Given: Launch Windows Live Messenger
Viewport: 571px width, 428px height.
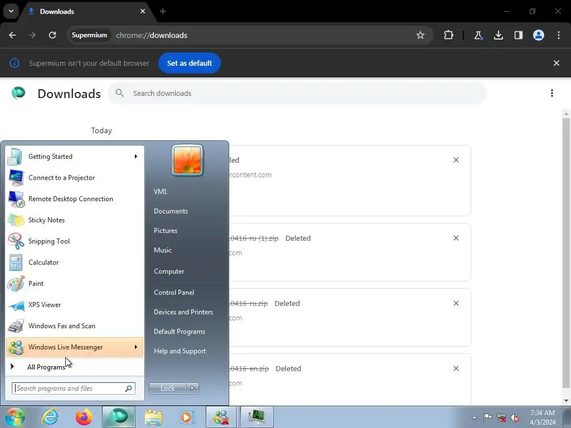Looking at the screenshot, I should [x=74, y=347].
